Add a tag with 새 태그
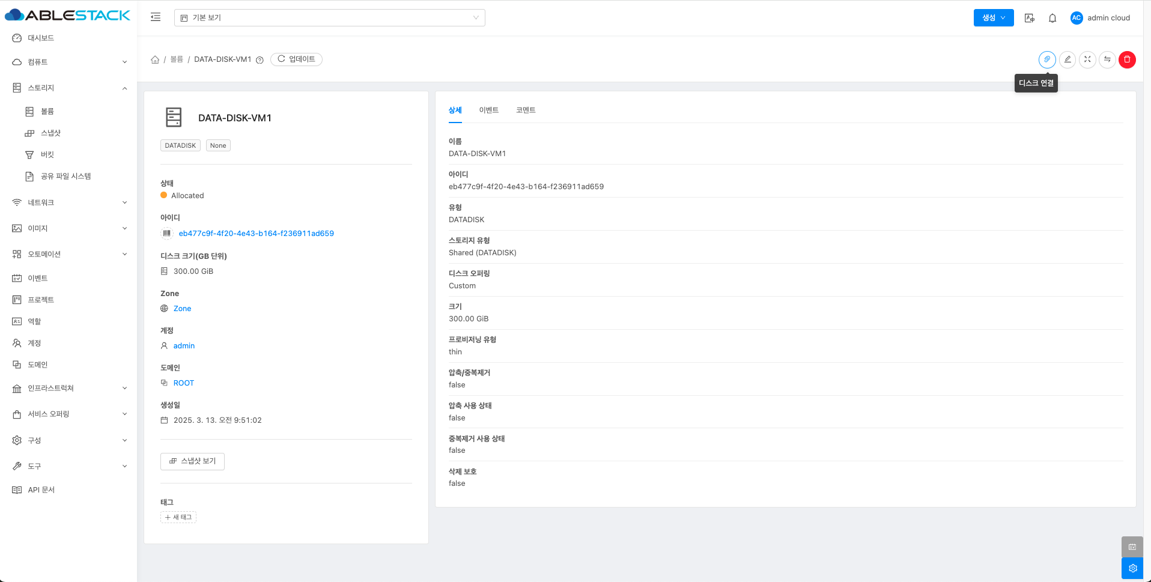 click(178, 517)
